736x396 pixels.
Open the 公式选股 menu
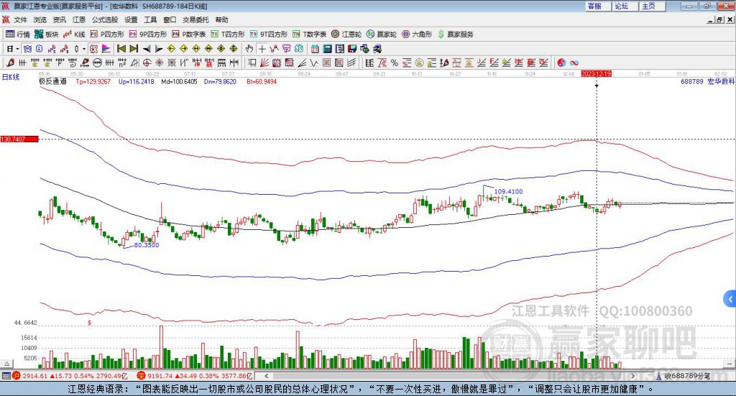[105, 19]
